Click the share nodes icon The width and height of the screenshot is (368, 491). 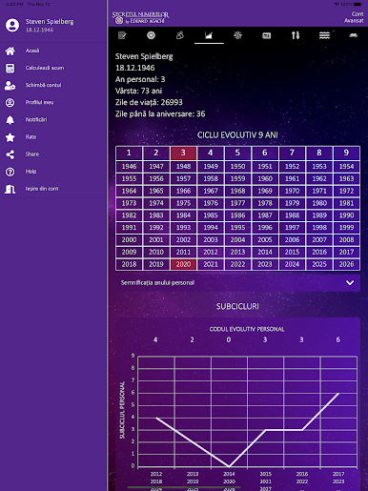click(10, 154)
